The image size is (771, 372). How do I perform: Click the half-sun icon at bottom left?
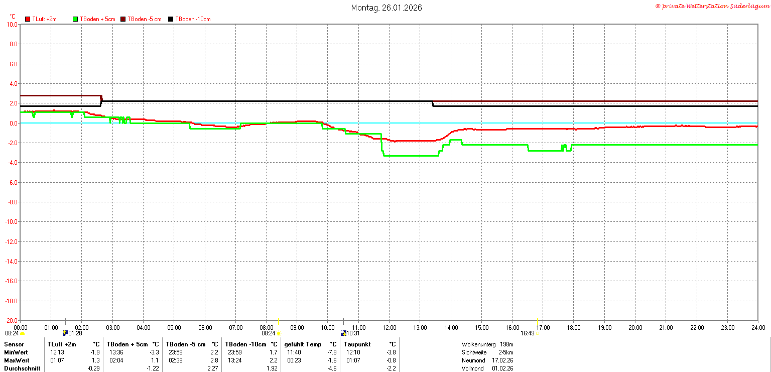point(22,333)
